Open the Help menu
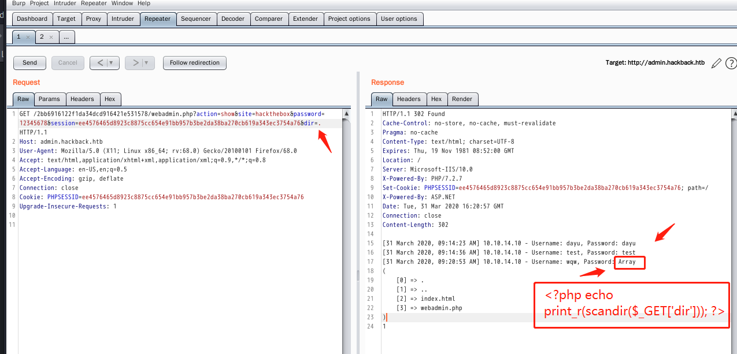Image resolution: width=737 pixels, height=354 pixels. [145, 3]
